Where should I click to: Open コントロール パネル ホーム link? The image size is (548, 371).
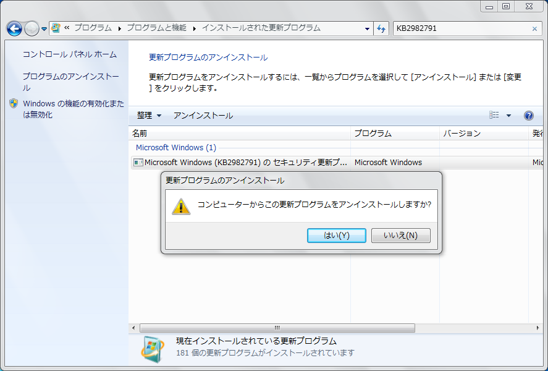click(70, 54)
